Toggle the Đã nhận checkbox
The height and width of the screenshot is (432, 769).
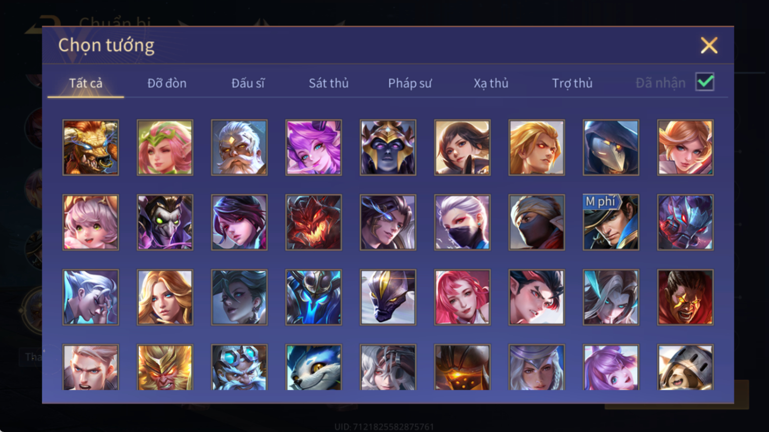(705, 82)
